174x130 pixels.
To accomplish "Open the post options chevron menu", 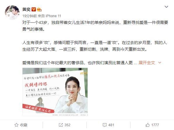I will [x=166, y=7].
